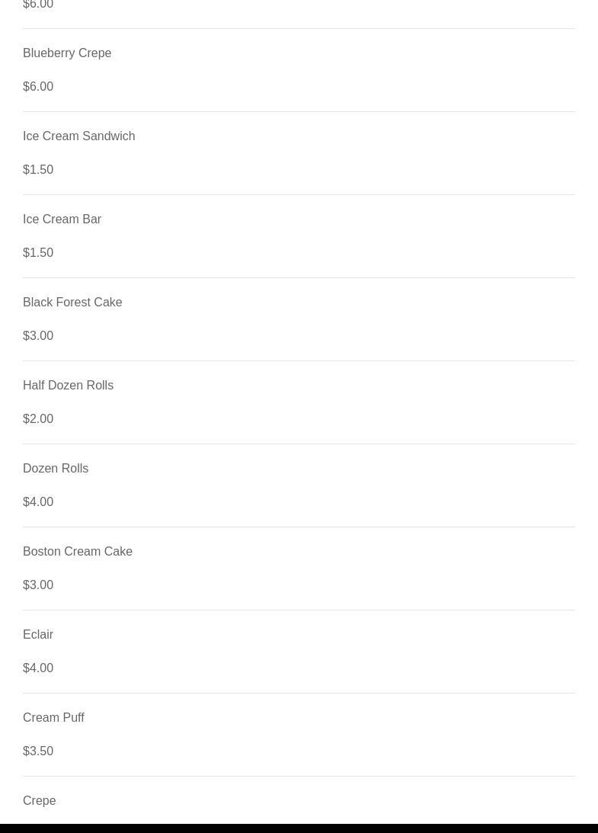Select the Blueberry Crepe menu item
The width and height of the screenshot is (598, 833).
tap(67, 53)
